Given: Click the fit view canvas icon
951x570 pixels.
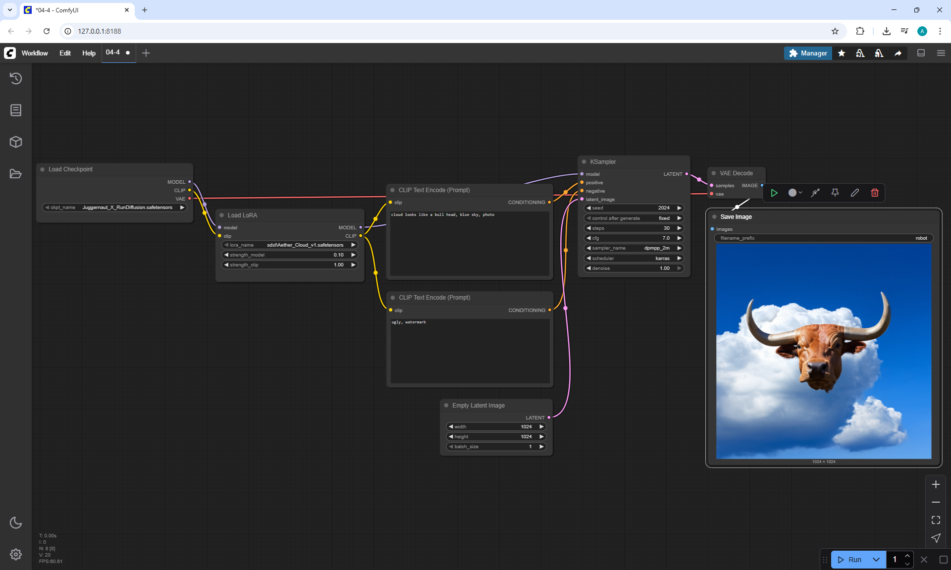Looking at the screenshot, I should 936,520.
